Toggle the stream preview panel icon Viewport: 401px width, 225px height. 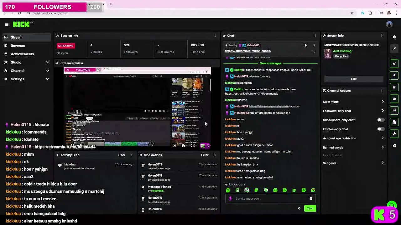point(394,64)
